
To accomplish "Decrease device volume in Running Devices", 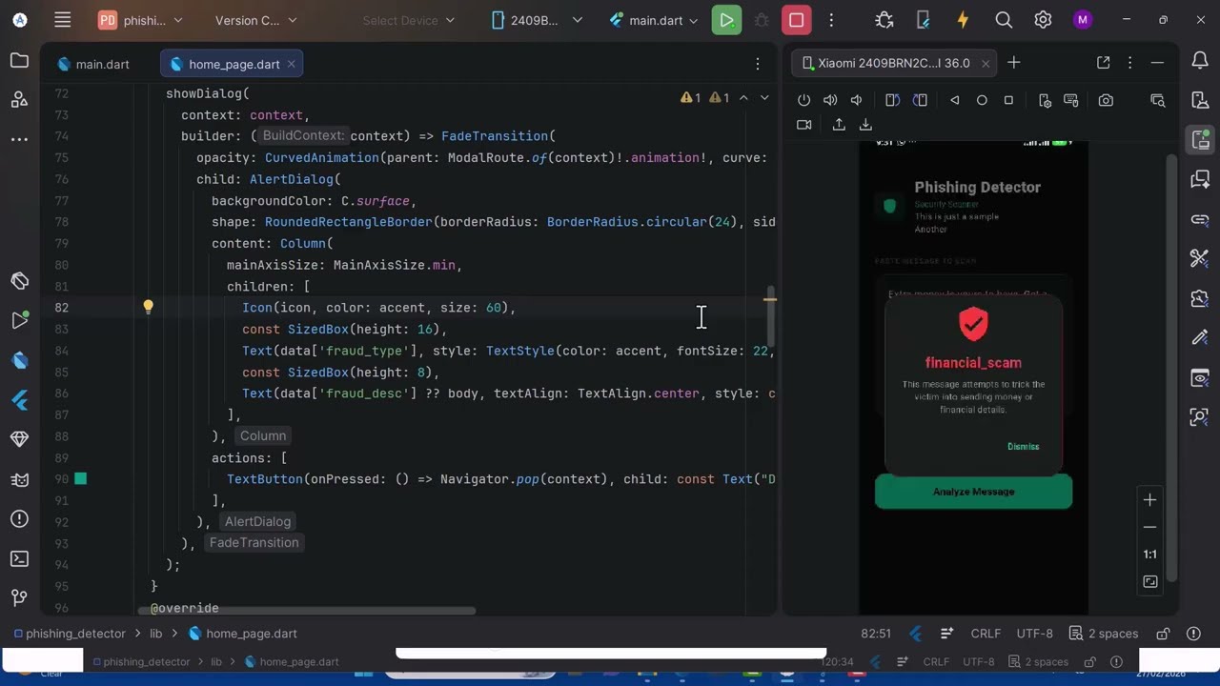I will coord(856,100).
